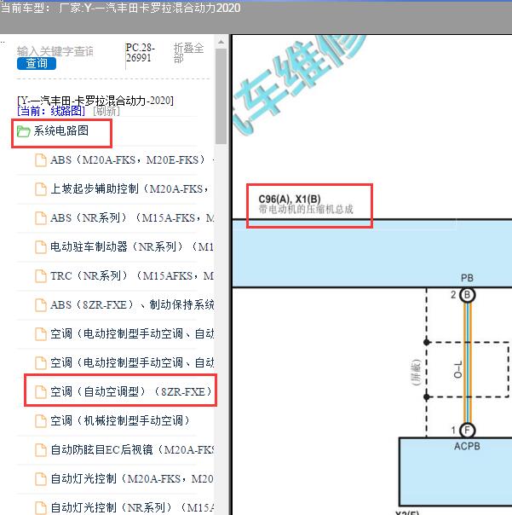
Task: Click document icon beside ABS（NR系列）
Action: coord(41,218)
